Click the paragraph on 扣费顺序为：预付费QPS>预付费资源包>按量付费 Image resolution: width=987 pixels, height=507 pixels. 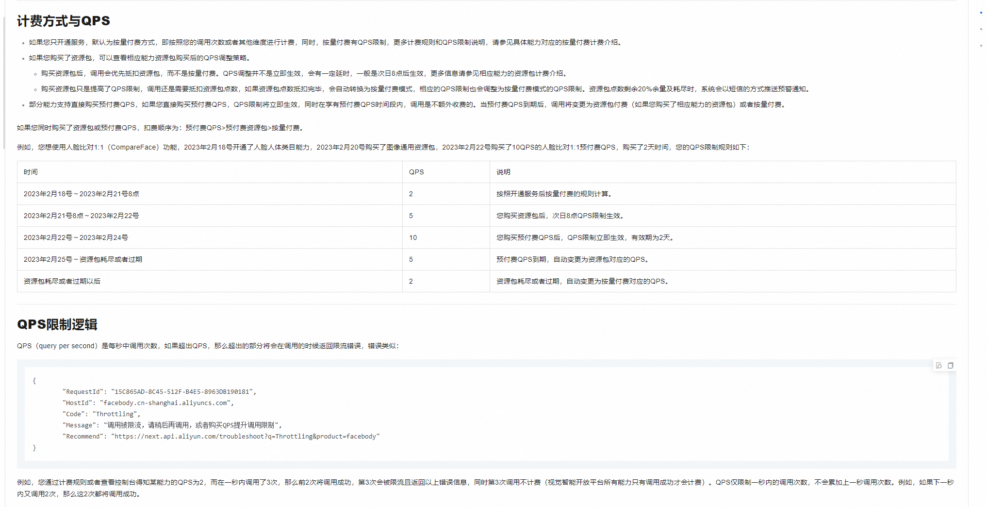(162, 128)
